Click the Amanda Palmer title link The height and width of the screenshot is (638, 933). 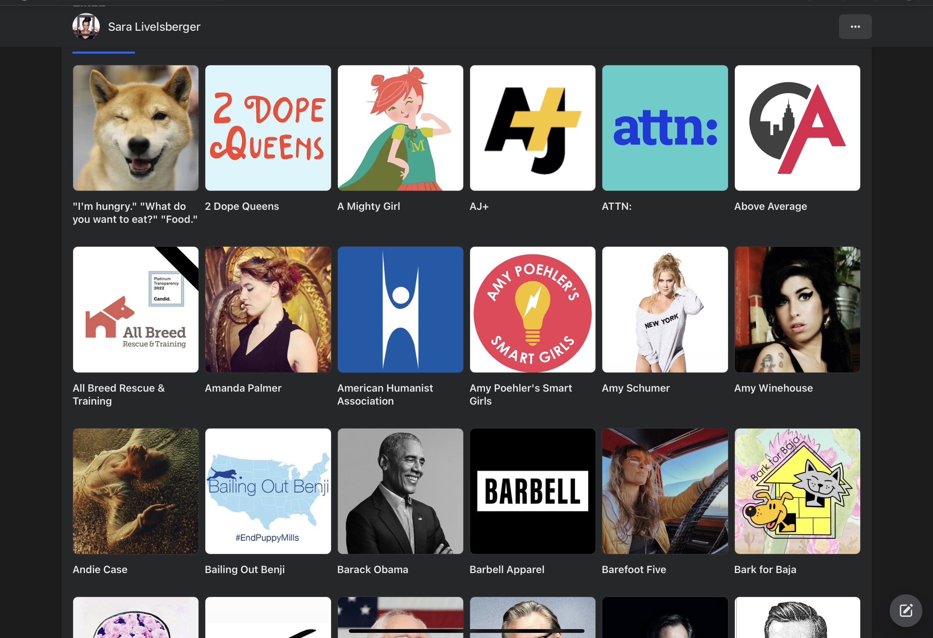tap(243, 388)
